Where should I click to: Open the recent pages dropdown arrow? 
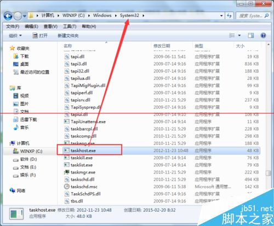click(x=25, y=16)
